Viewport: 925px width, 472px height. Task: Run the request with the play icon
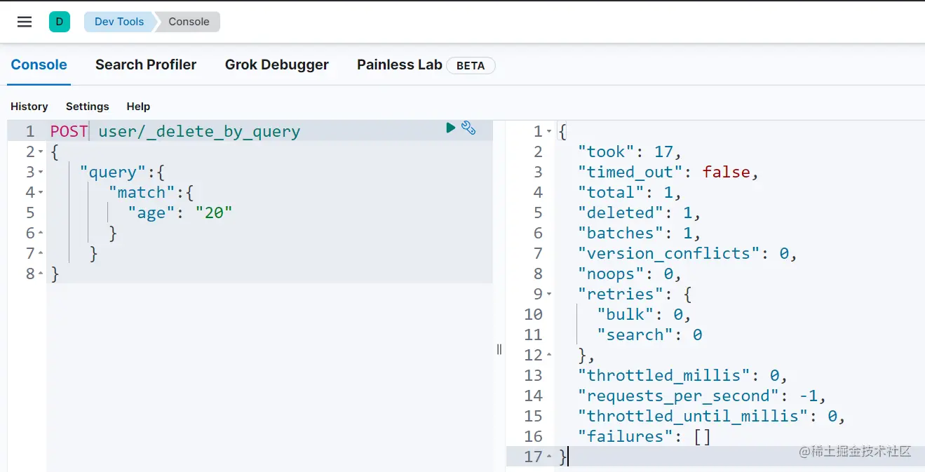click(x=451, y=128)
